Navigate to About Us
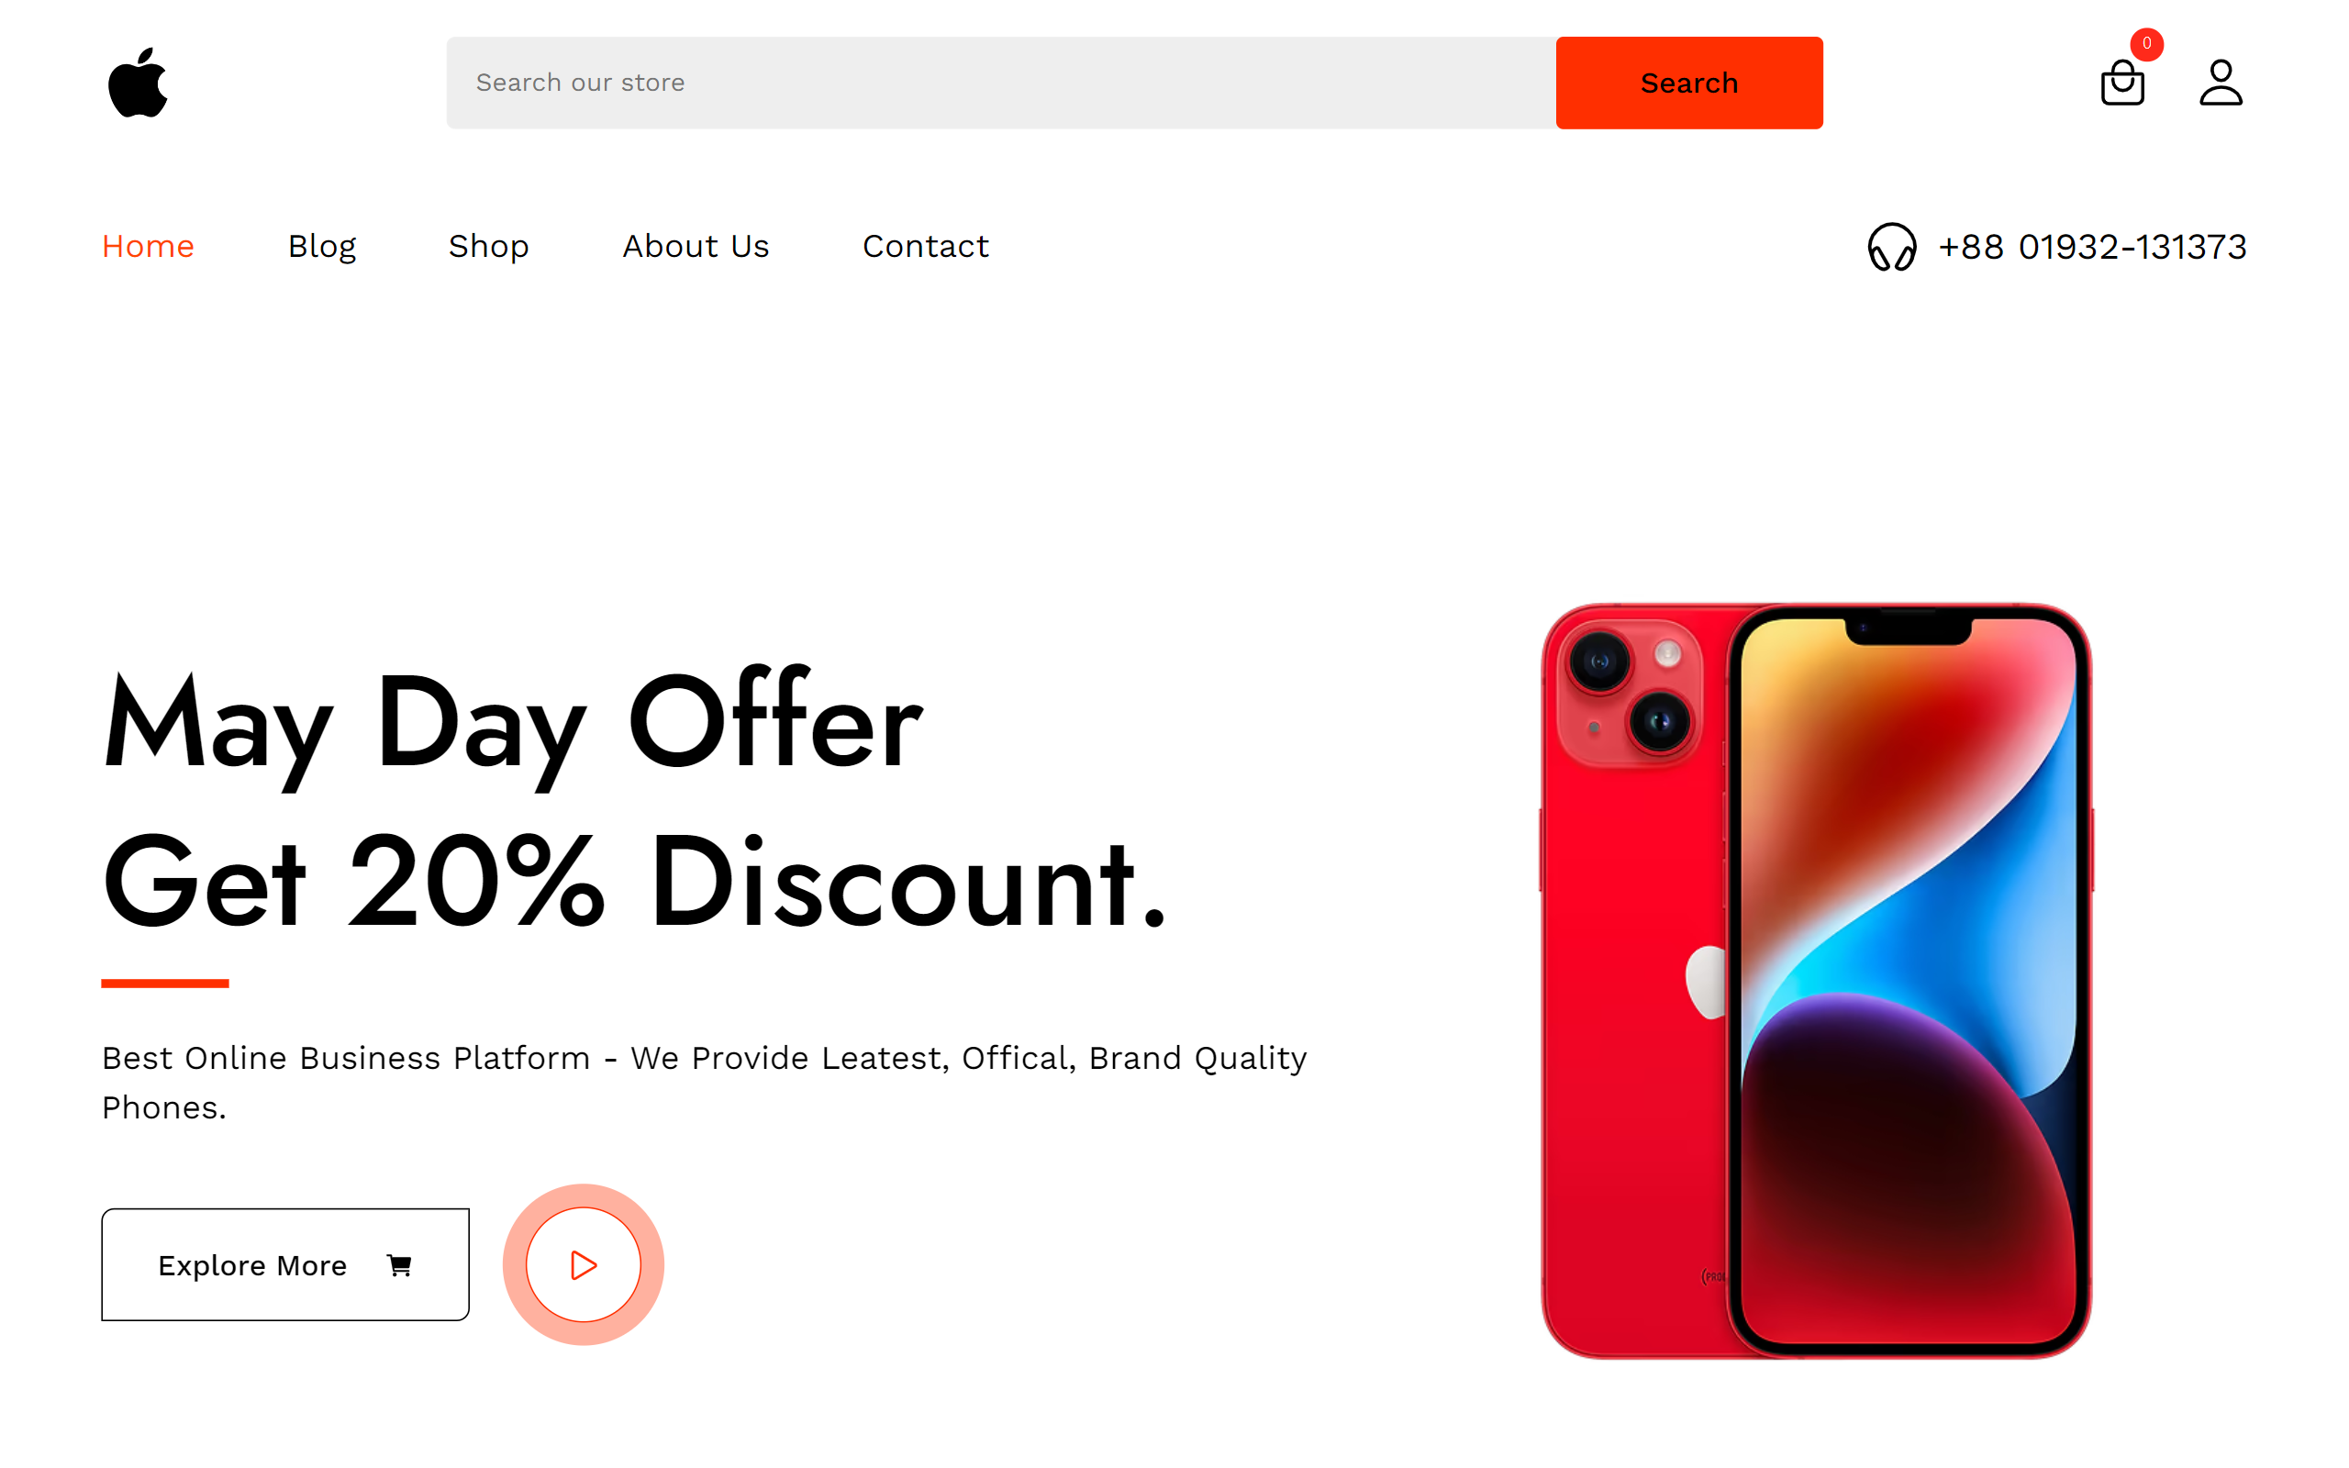This screenshot has height=1468, width=2349. (x=696, y=247)
